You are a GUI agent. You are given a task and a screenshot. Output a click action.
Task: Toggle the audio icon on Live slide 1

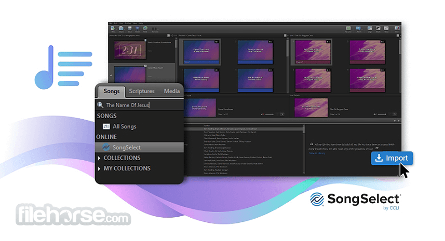pyautogui.click(x=328, y=42)
